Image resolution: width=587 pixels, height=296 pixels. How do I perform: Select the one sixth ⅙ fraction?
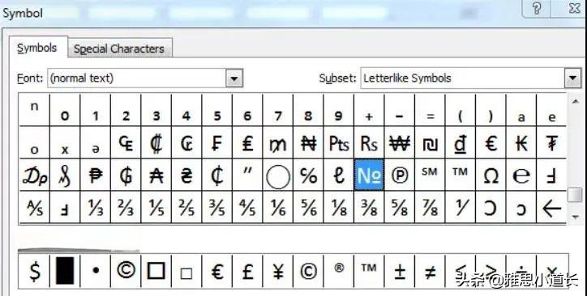point(278,208)
